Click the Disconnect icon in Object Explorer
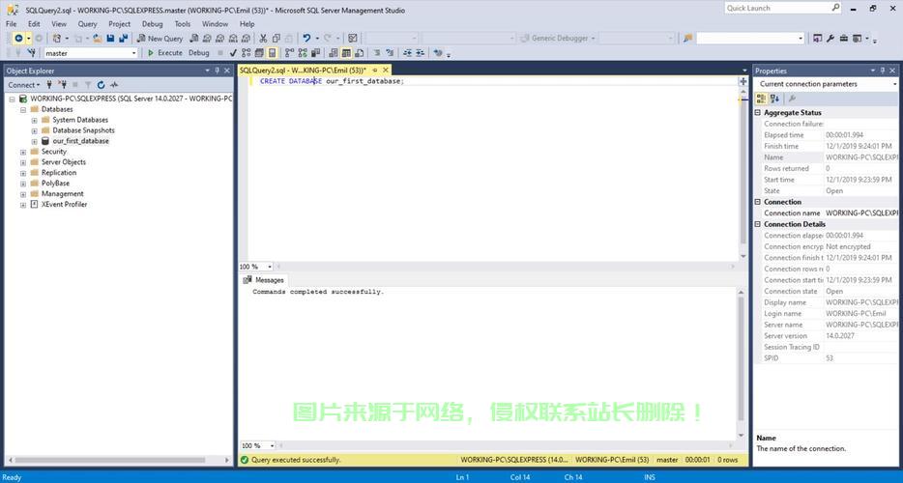 62,85
